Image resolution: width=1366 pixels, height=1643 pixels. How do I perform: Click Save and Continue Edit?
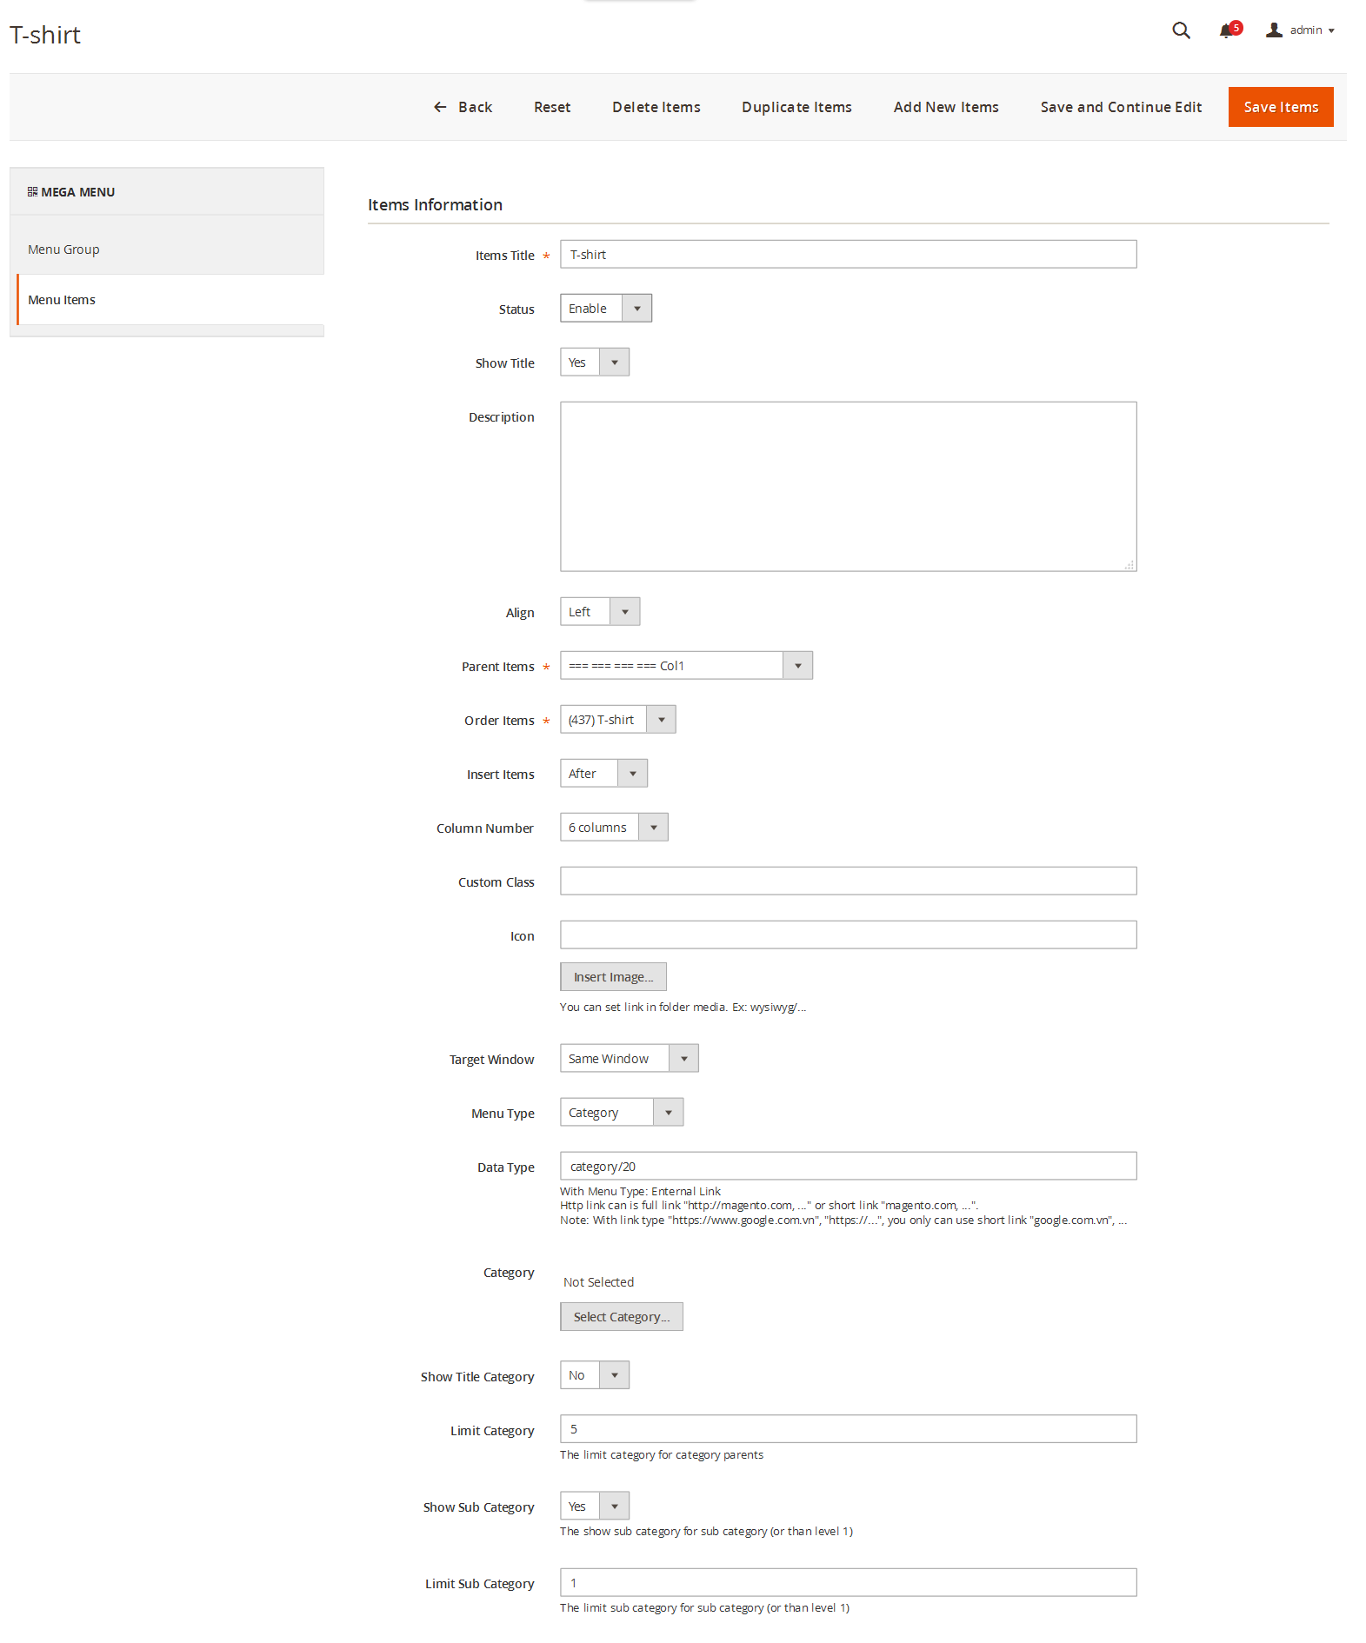[x=1120, y=107]
